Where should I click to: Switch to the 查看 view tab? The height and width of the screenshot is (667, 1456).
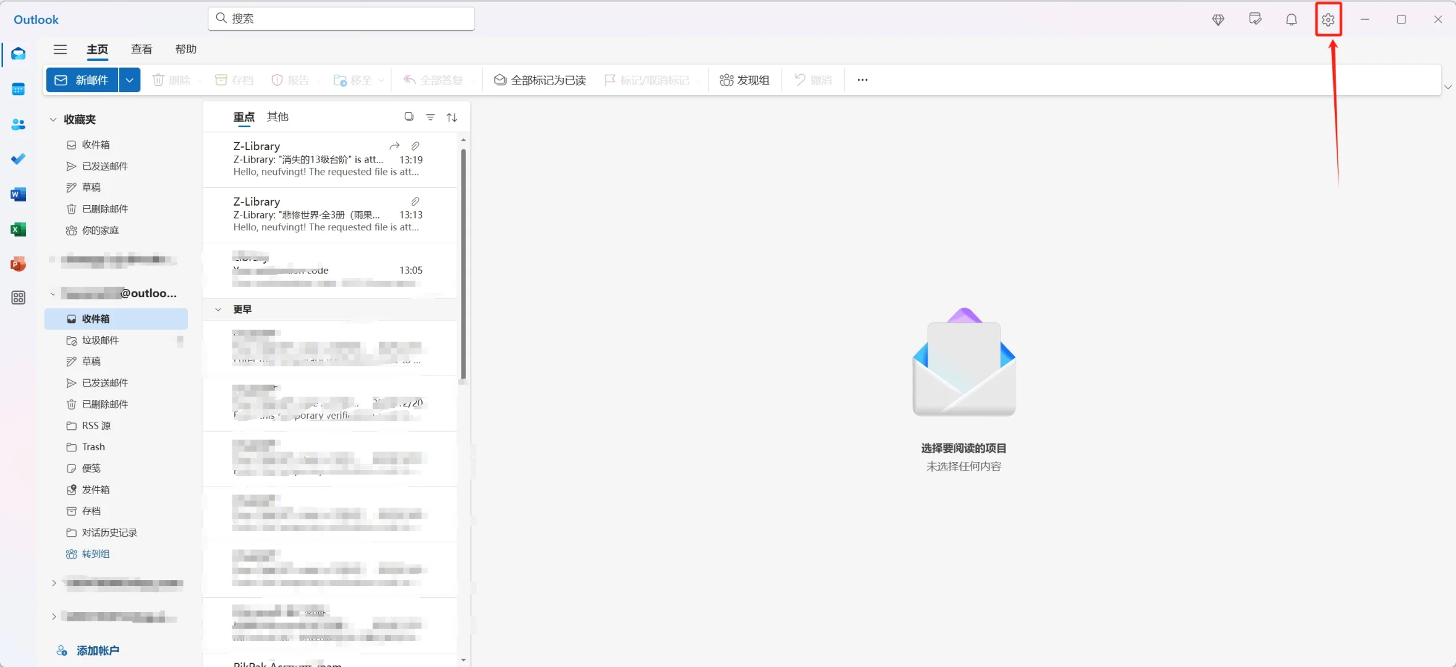click(x=142, y=49)
